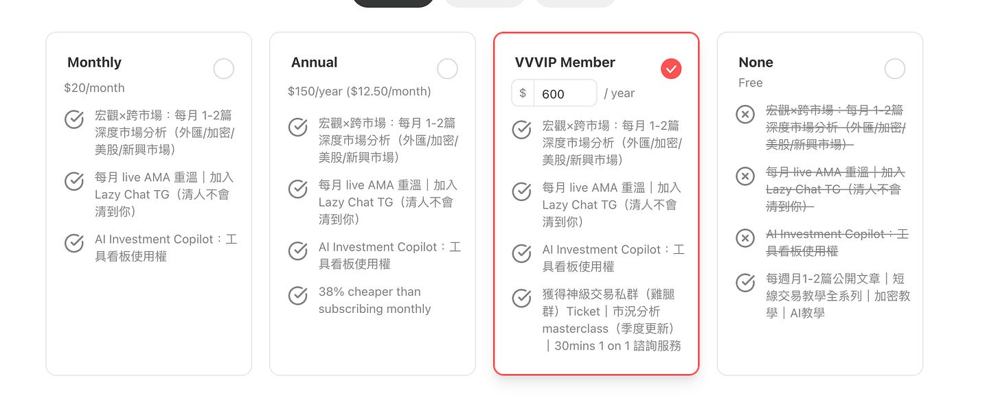Click the dollar sign prefix in the price box
This screenshot has width=1000, height=398.
tap(523, 93)
